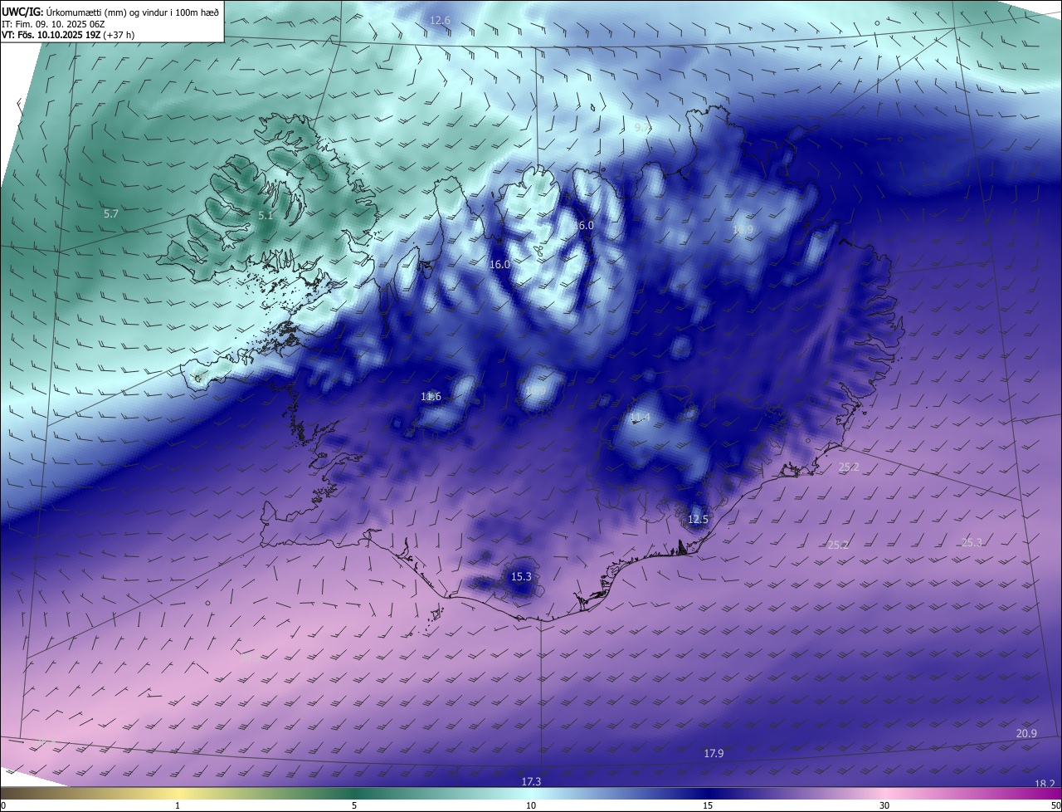Click the 15 tick on color scale
Viewport: 1062px width, 812px height.
tap(708, 805)
